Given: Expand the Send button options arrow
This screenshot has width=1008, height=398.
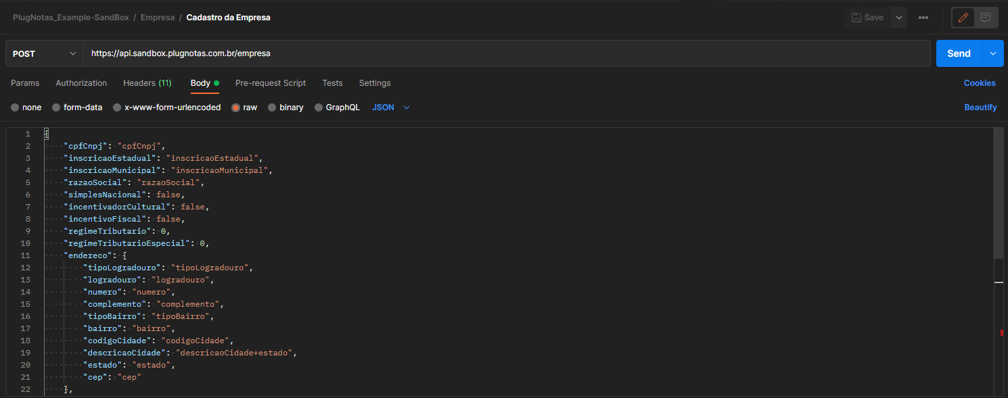Looking at the screenshot, I should [x=992, y=53].
